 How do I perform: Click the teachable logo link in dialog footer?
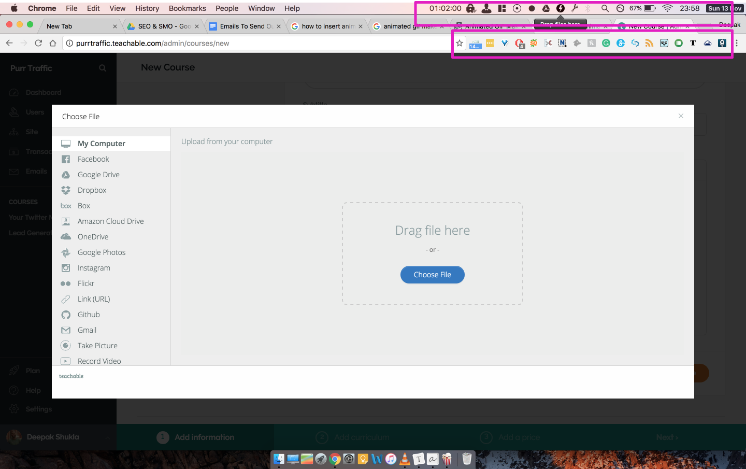[71, 376]
